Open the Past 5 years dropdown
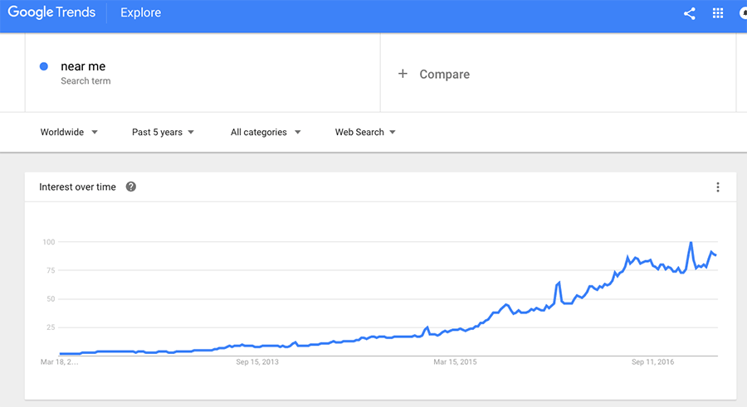Image resolution: width=747 pixels, height=407 pixels. [163, 132]
